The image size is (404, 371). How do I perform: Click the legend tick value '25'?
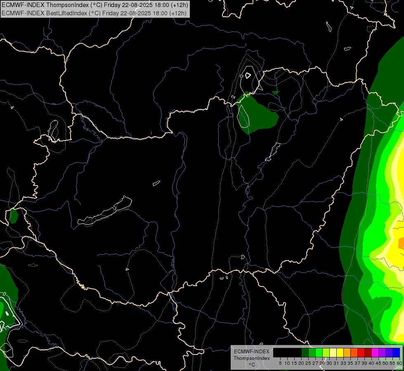[308, 363]
